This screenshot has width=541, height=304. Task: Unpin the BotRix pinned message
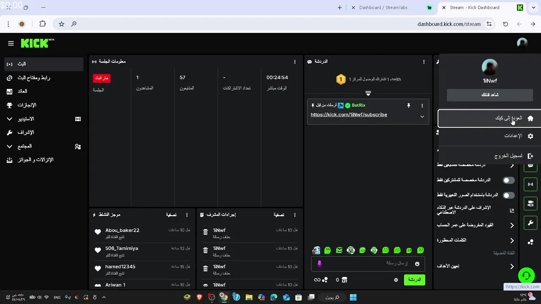click(x=409, y=106)
